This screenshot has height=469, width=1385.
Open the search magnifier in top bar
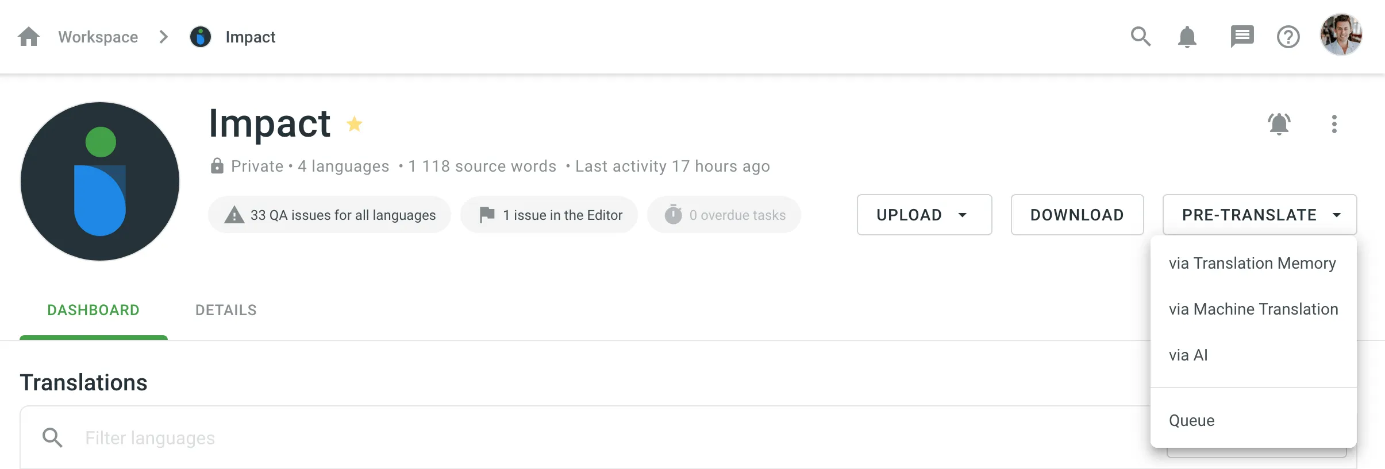coord(1140,37)
